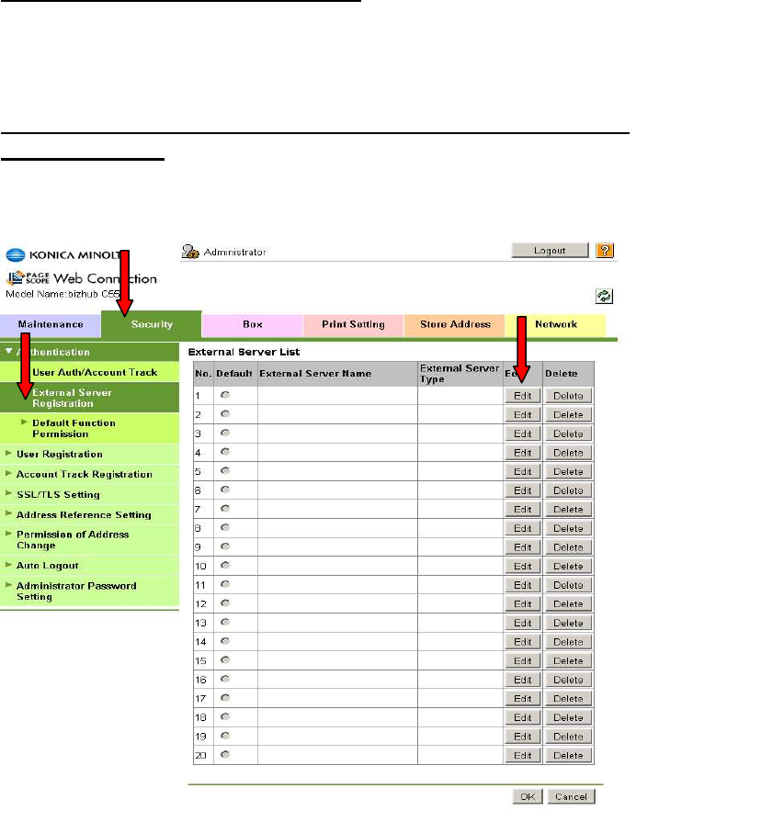
Task: Click Edit for server row 1
Action: click(522, 396)
